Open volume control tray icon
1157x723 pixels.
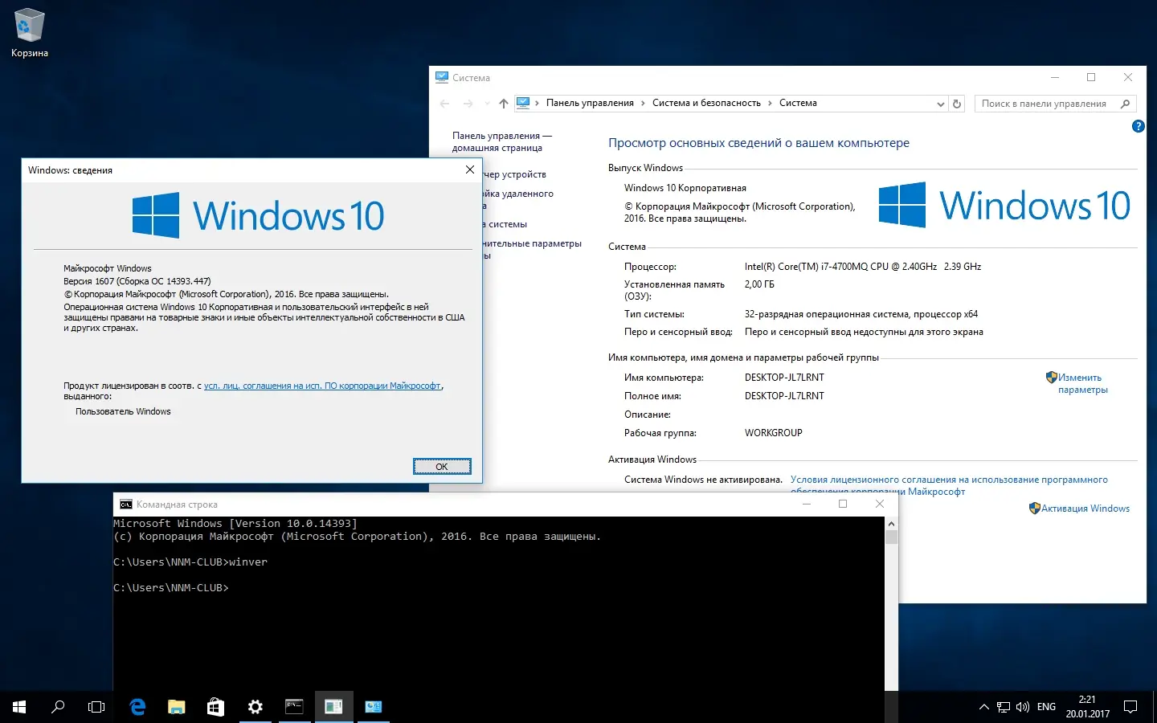pos(1023,707)
